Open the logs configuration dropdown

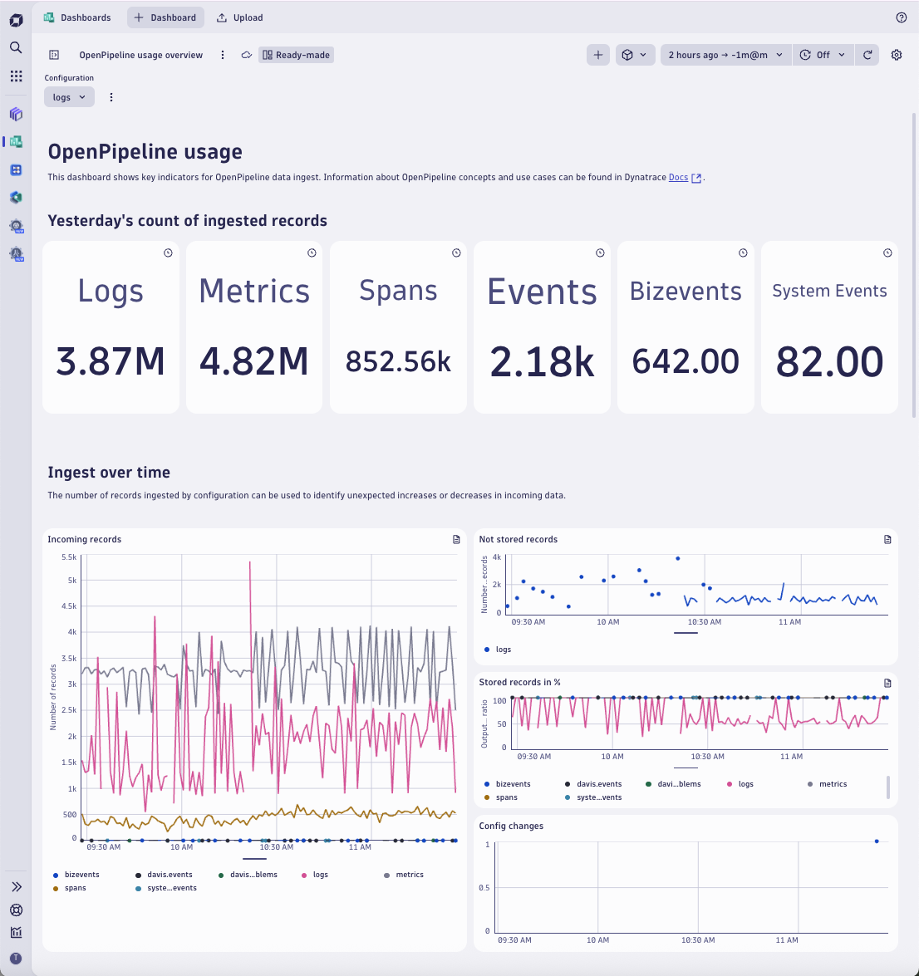(69, 96)
